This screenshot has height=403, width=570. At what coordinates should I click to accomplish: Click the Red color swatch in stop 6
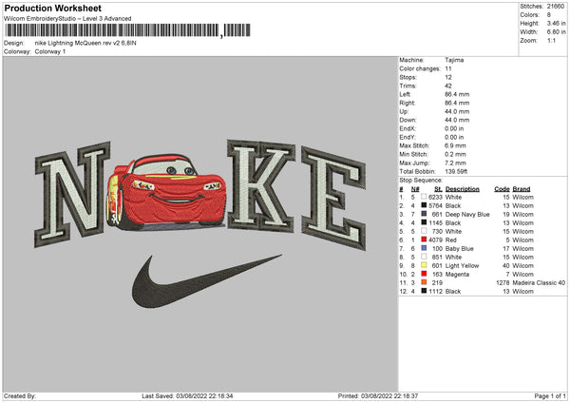coord(425,240)
